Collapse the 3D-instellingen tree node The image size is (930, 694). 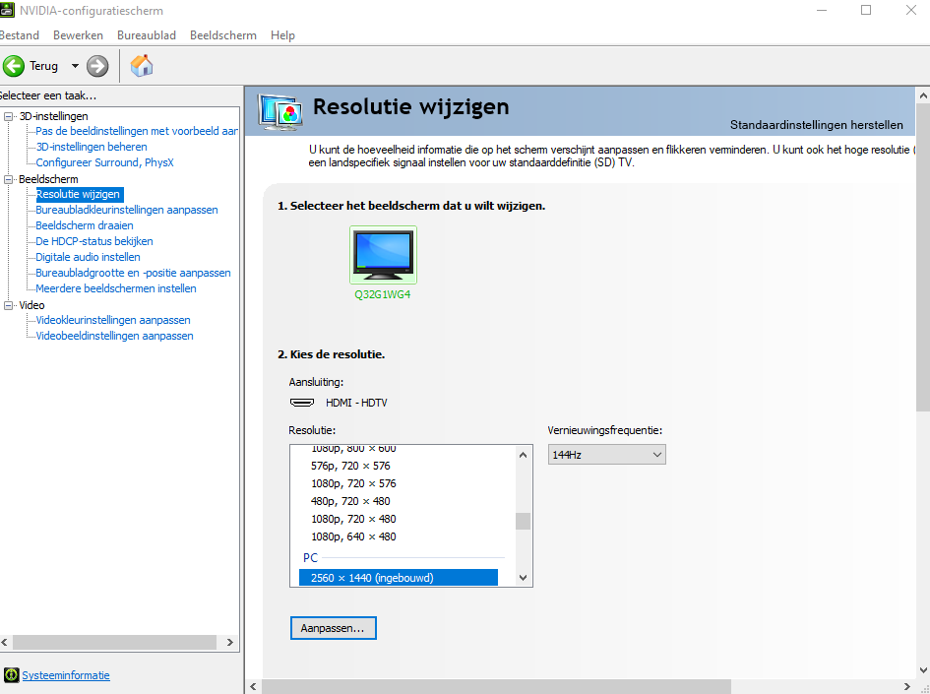point(8,116)
